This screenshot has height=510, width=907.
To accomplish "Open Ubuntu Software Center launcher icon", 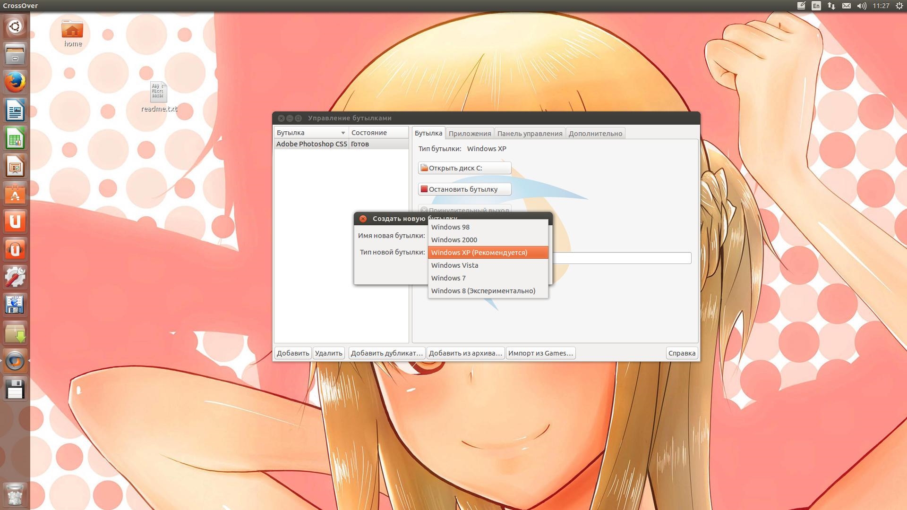I will coord(15,194).
